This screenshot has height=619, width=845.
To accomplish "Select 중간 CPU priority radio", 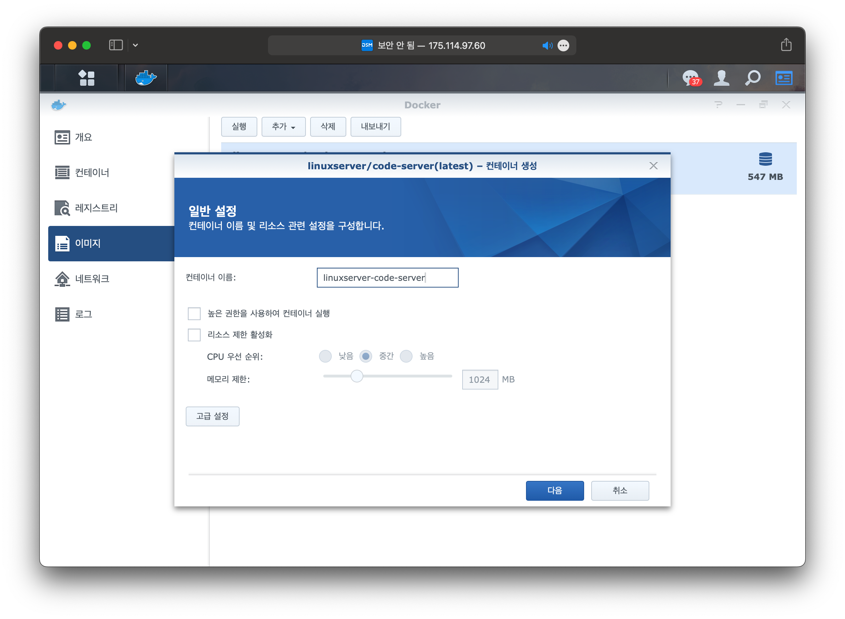I will coord(366,356).
